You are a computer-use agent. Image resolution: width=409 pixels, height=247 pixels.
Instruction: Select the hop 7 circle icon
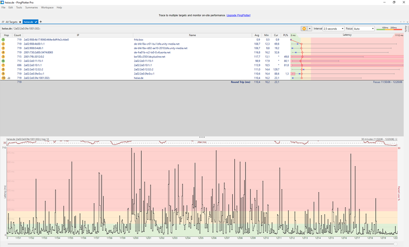tap(3, 65)
